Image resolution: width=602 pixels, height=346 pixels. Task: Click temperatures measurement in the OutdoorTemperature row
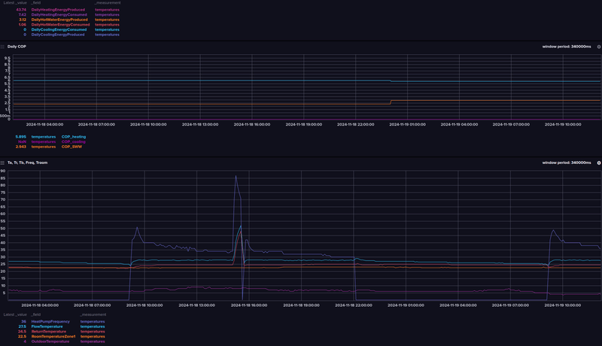[x=93, y=341]
